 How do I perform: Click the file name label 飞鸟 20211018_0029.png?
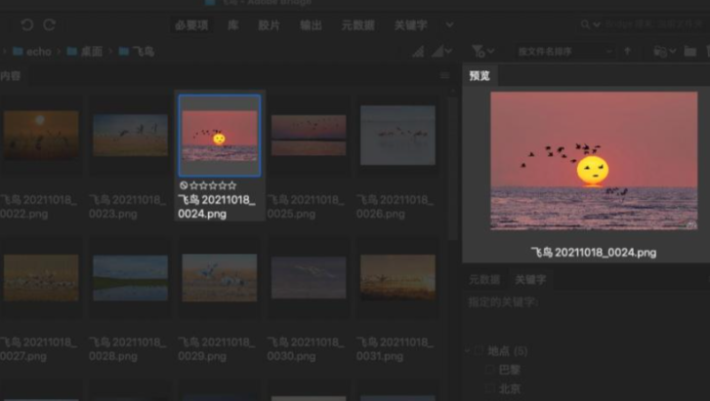click(217, 349)
